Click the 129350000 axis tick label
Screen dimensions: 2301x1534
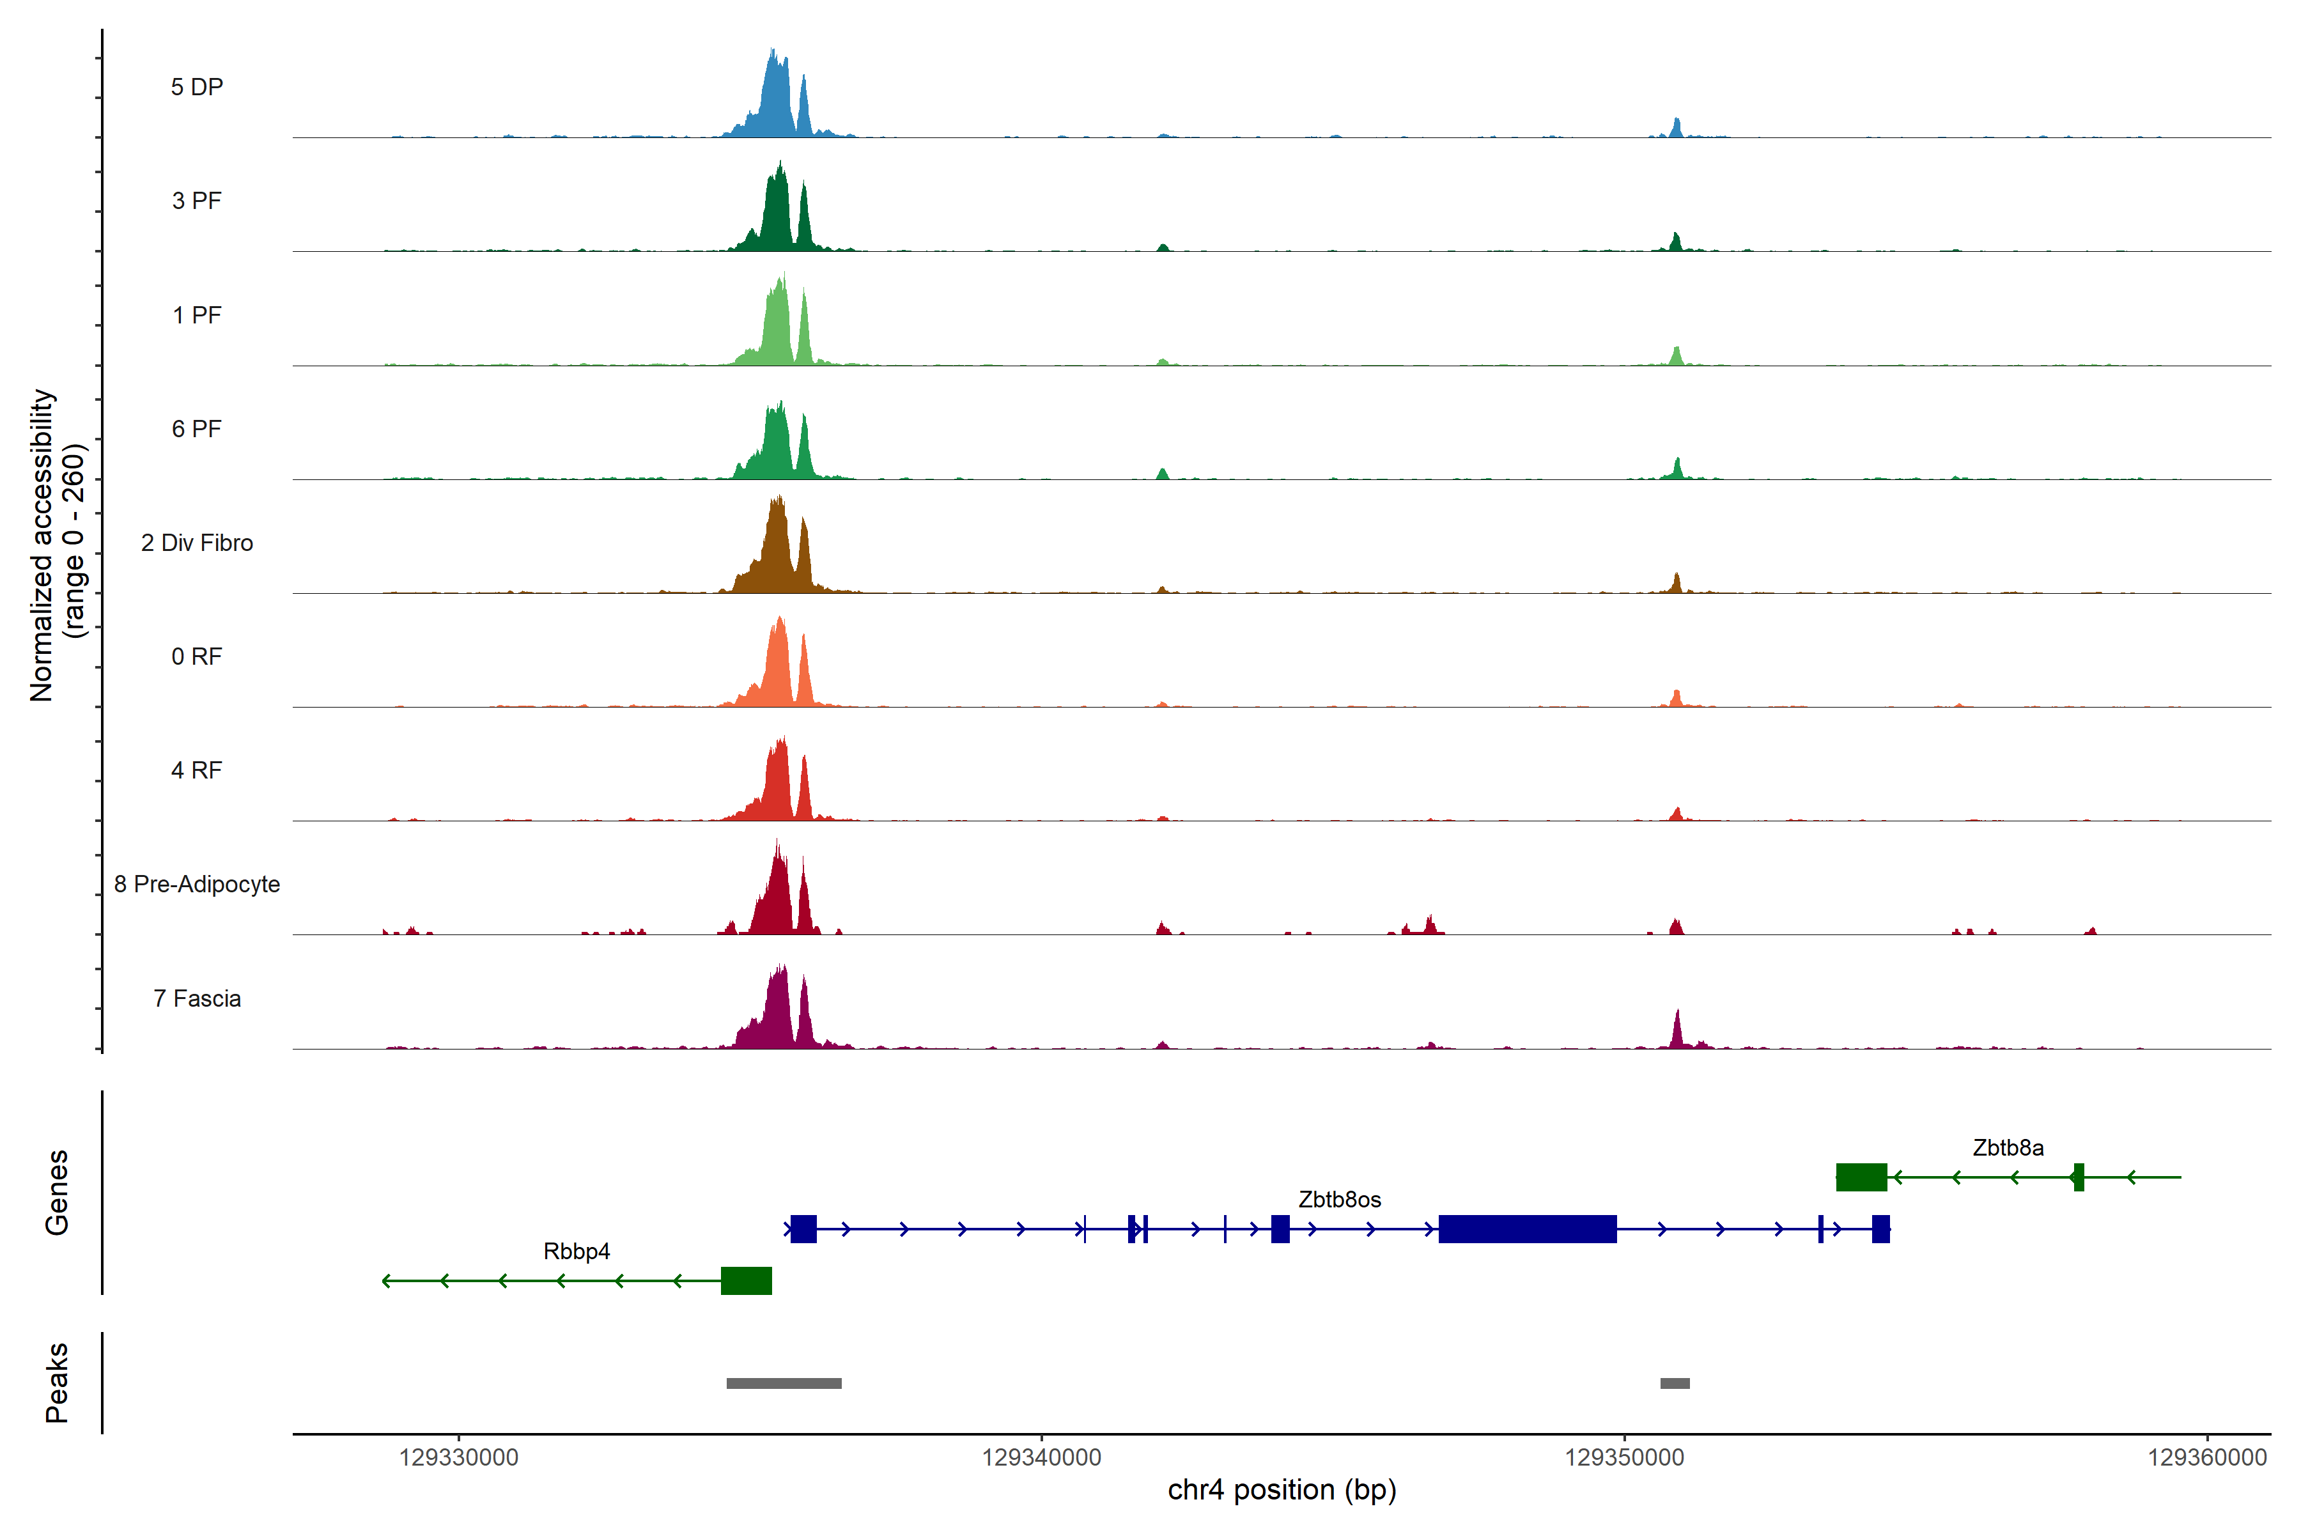(1624, 1458)
